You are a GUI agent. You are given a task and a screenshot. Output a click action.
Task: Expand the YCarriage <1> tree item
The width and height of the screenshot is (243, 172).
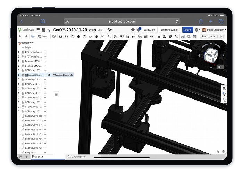19,79
